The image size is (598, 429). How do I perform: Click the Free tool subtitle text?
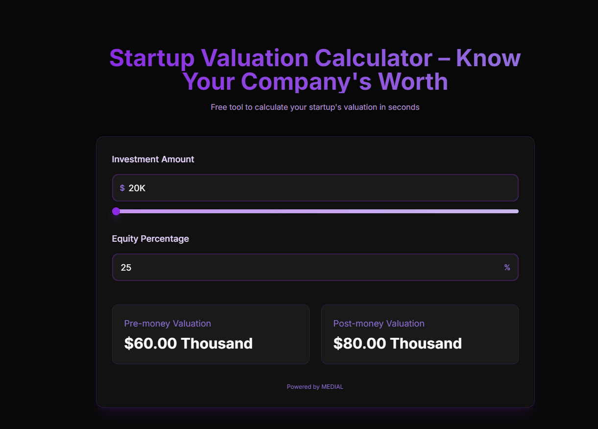(x=315, y=107)
